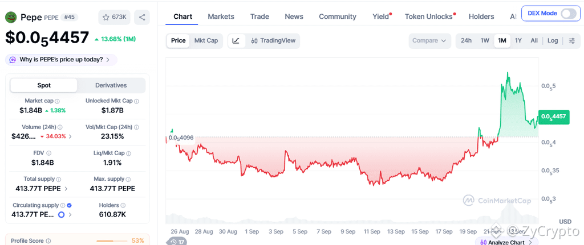This screenshot has height=245, width=584.
Task: Click 'Why is PEPE's price up today?'
Action: click(61, 59)
